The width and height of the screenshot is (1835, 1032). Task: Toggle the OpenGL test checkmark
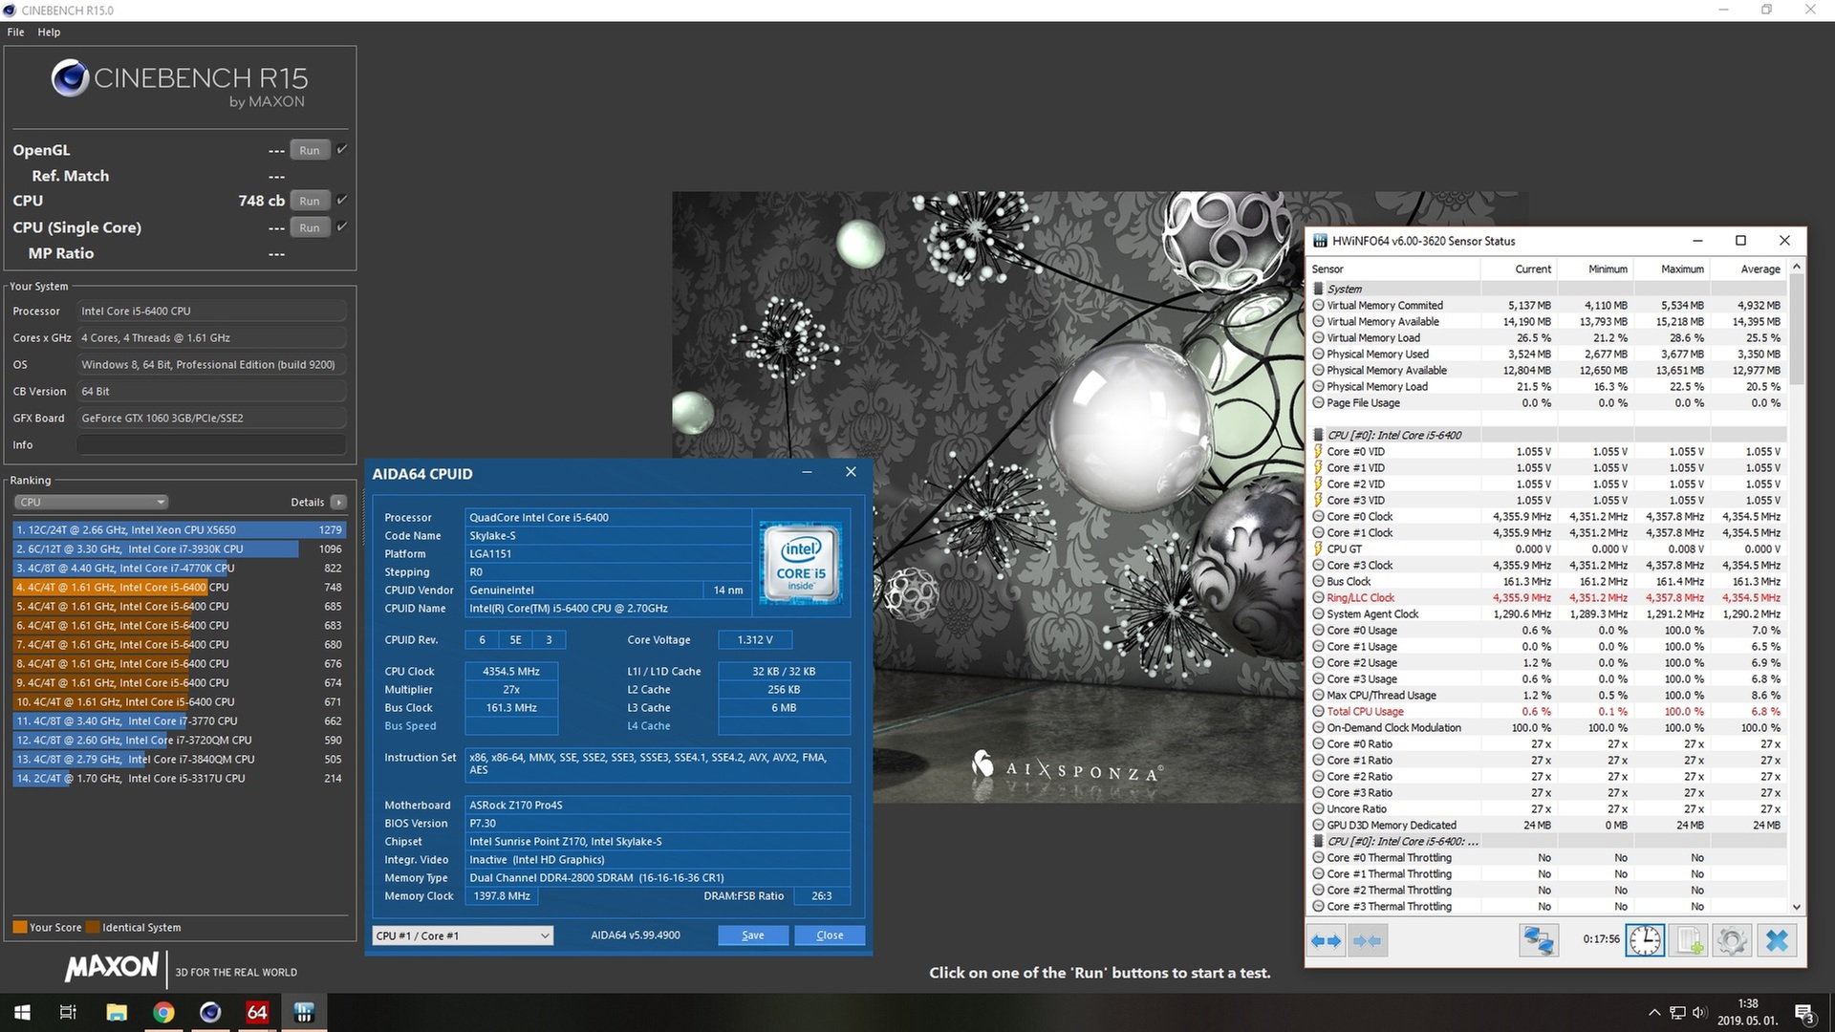342,149
